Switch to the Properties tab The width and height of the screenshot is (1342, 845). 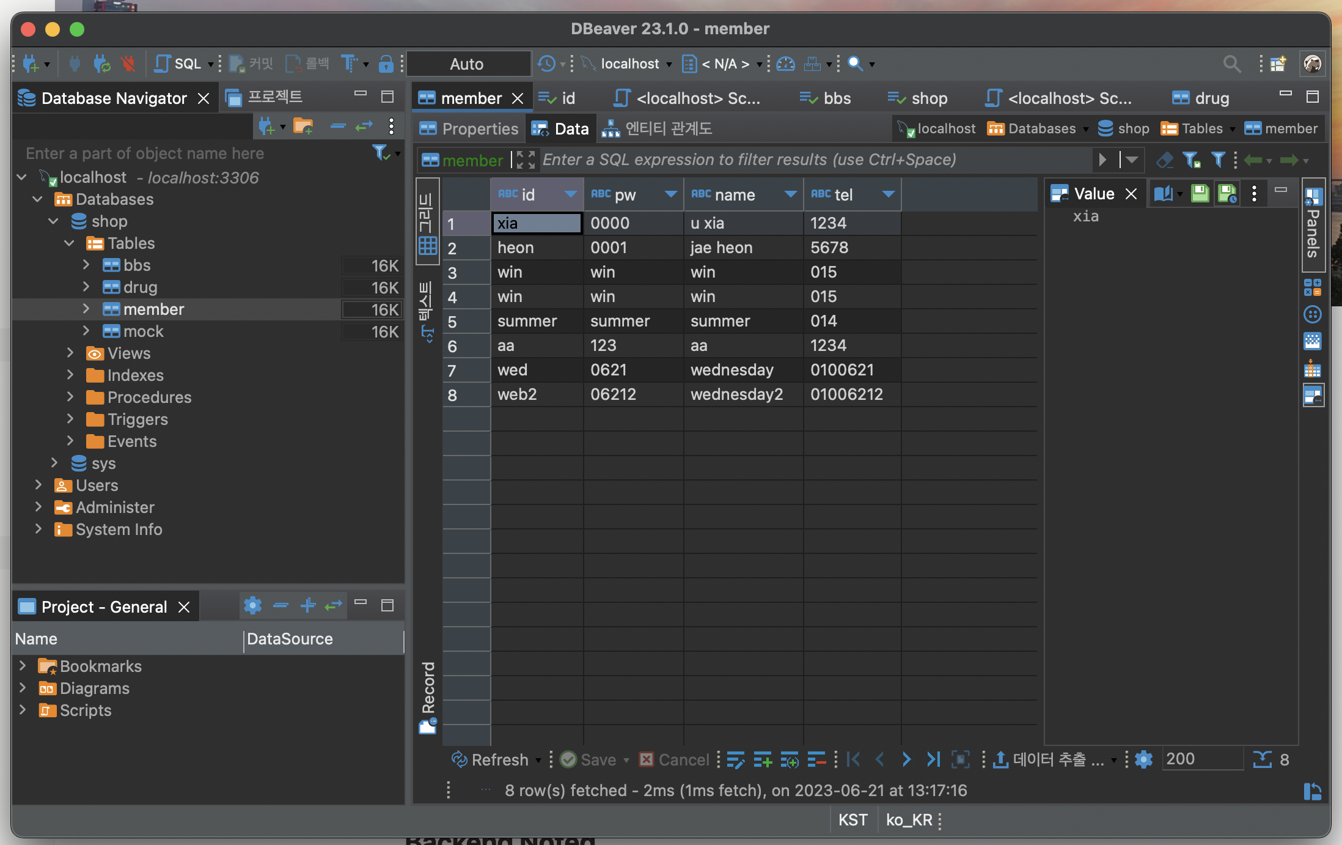(469, 128)
